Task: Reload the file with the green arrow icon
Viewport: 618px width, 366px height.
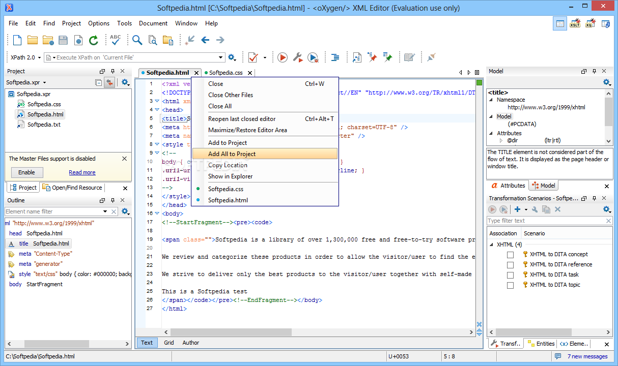Action: [93, 40]
